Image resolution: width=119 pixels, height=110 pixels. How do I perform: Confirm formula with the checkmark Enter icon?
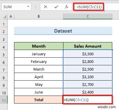[x=56, y=7]
